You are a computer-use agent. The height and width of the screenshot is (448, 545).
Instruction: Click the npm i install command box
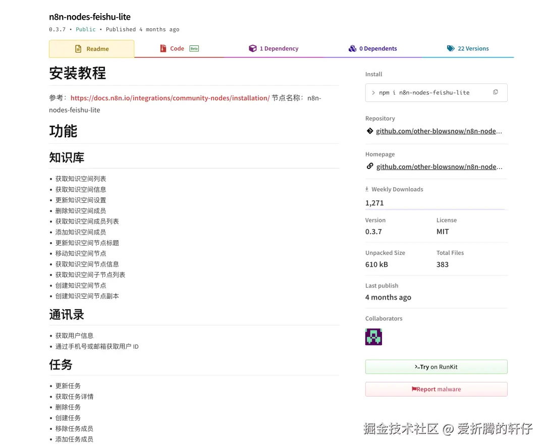(x=436, y=92)
